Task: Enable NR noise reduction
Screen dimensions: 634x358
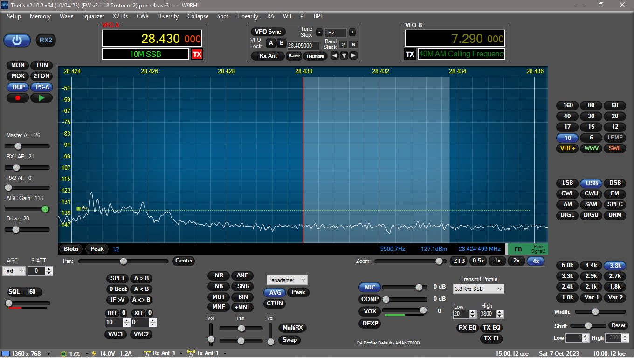Action: [x=219, y=275]
